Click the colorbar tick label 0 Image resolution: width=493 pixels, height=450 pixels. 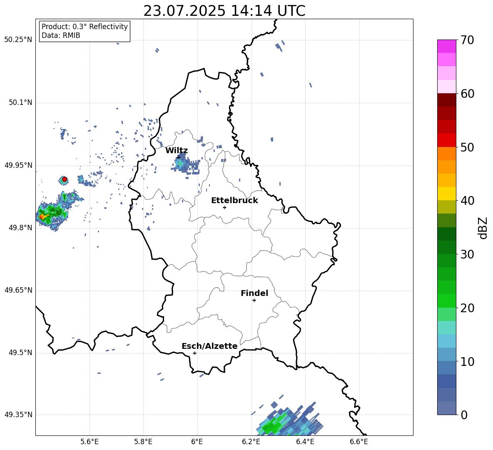point(464,415)
